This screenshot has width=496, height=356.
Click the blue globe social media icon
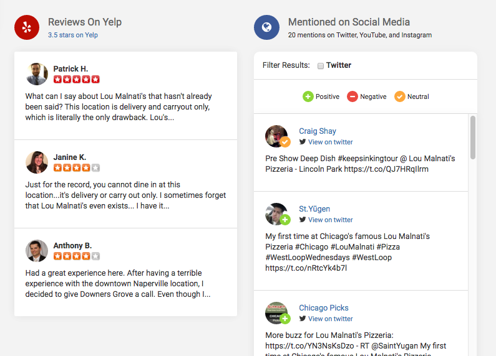click(266, 27)
